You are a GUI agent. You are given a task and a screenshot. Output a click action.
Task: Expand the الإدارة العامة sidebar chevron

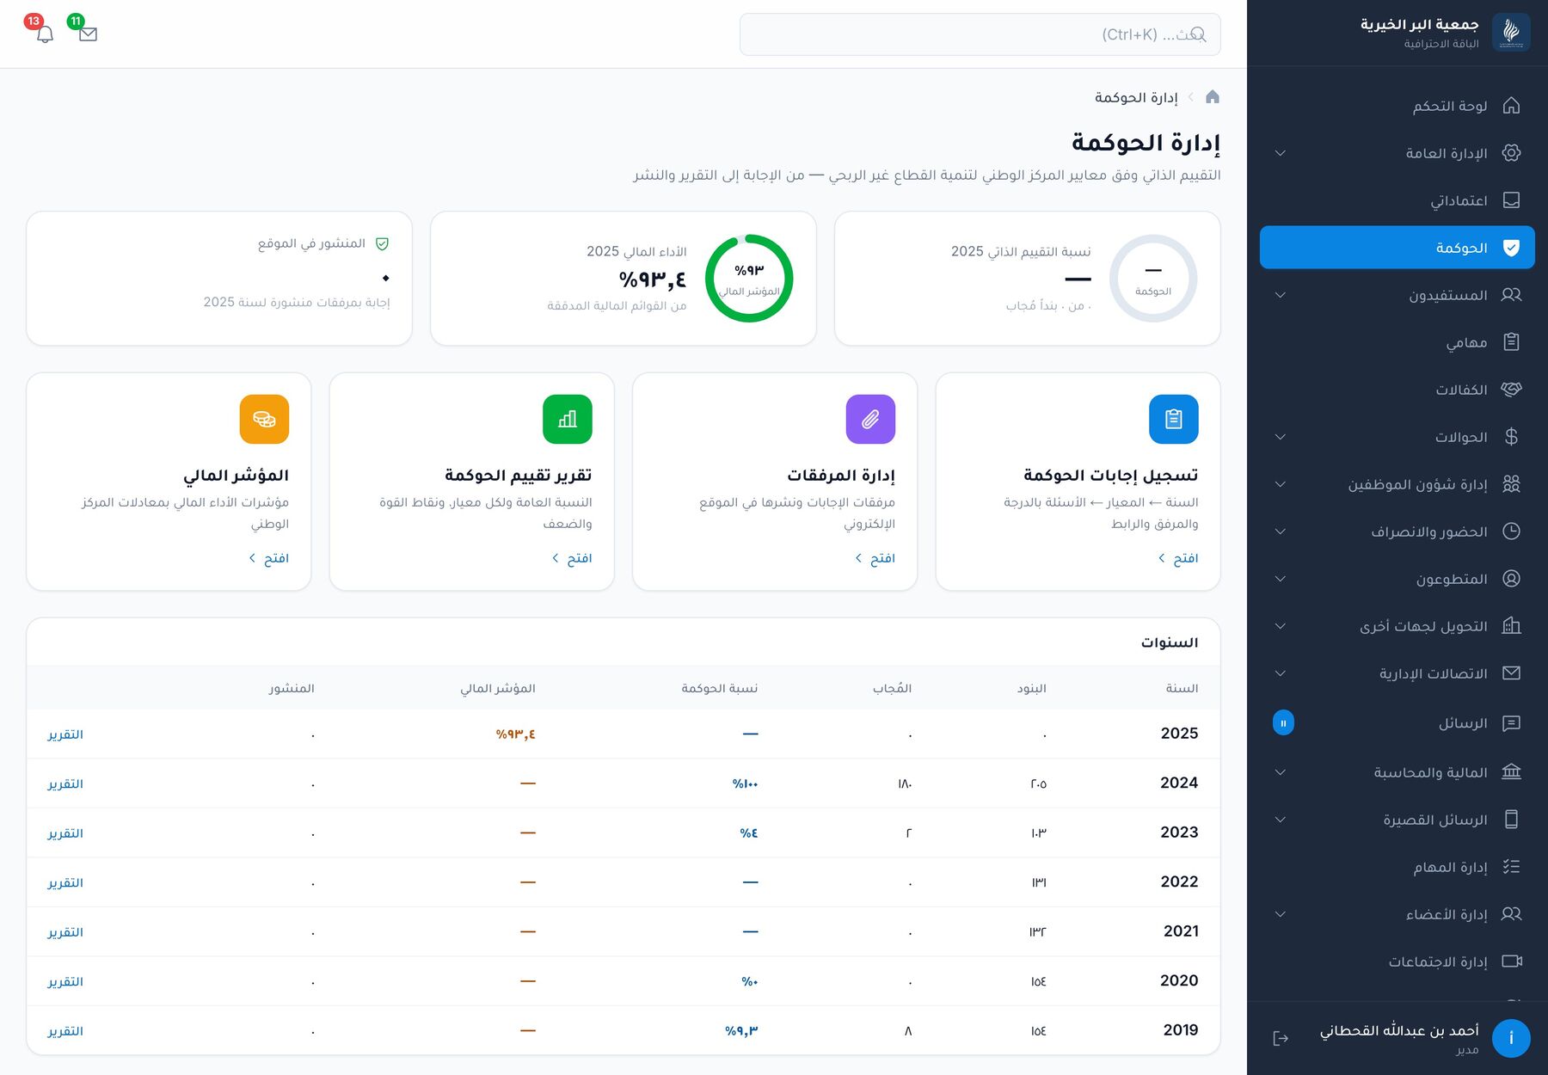point(1281,153)
